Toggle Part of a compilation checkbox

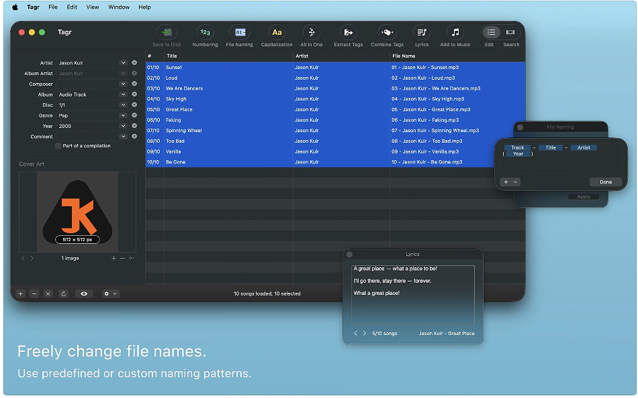(x=58, y=146)
